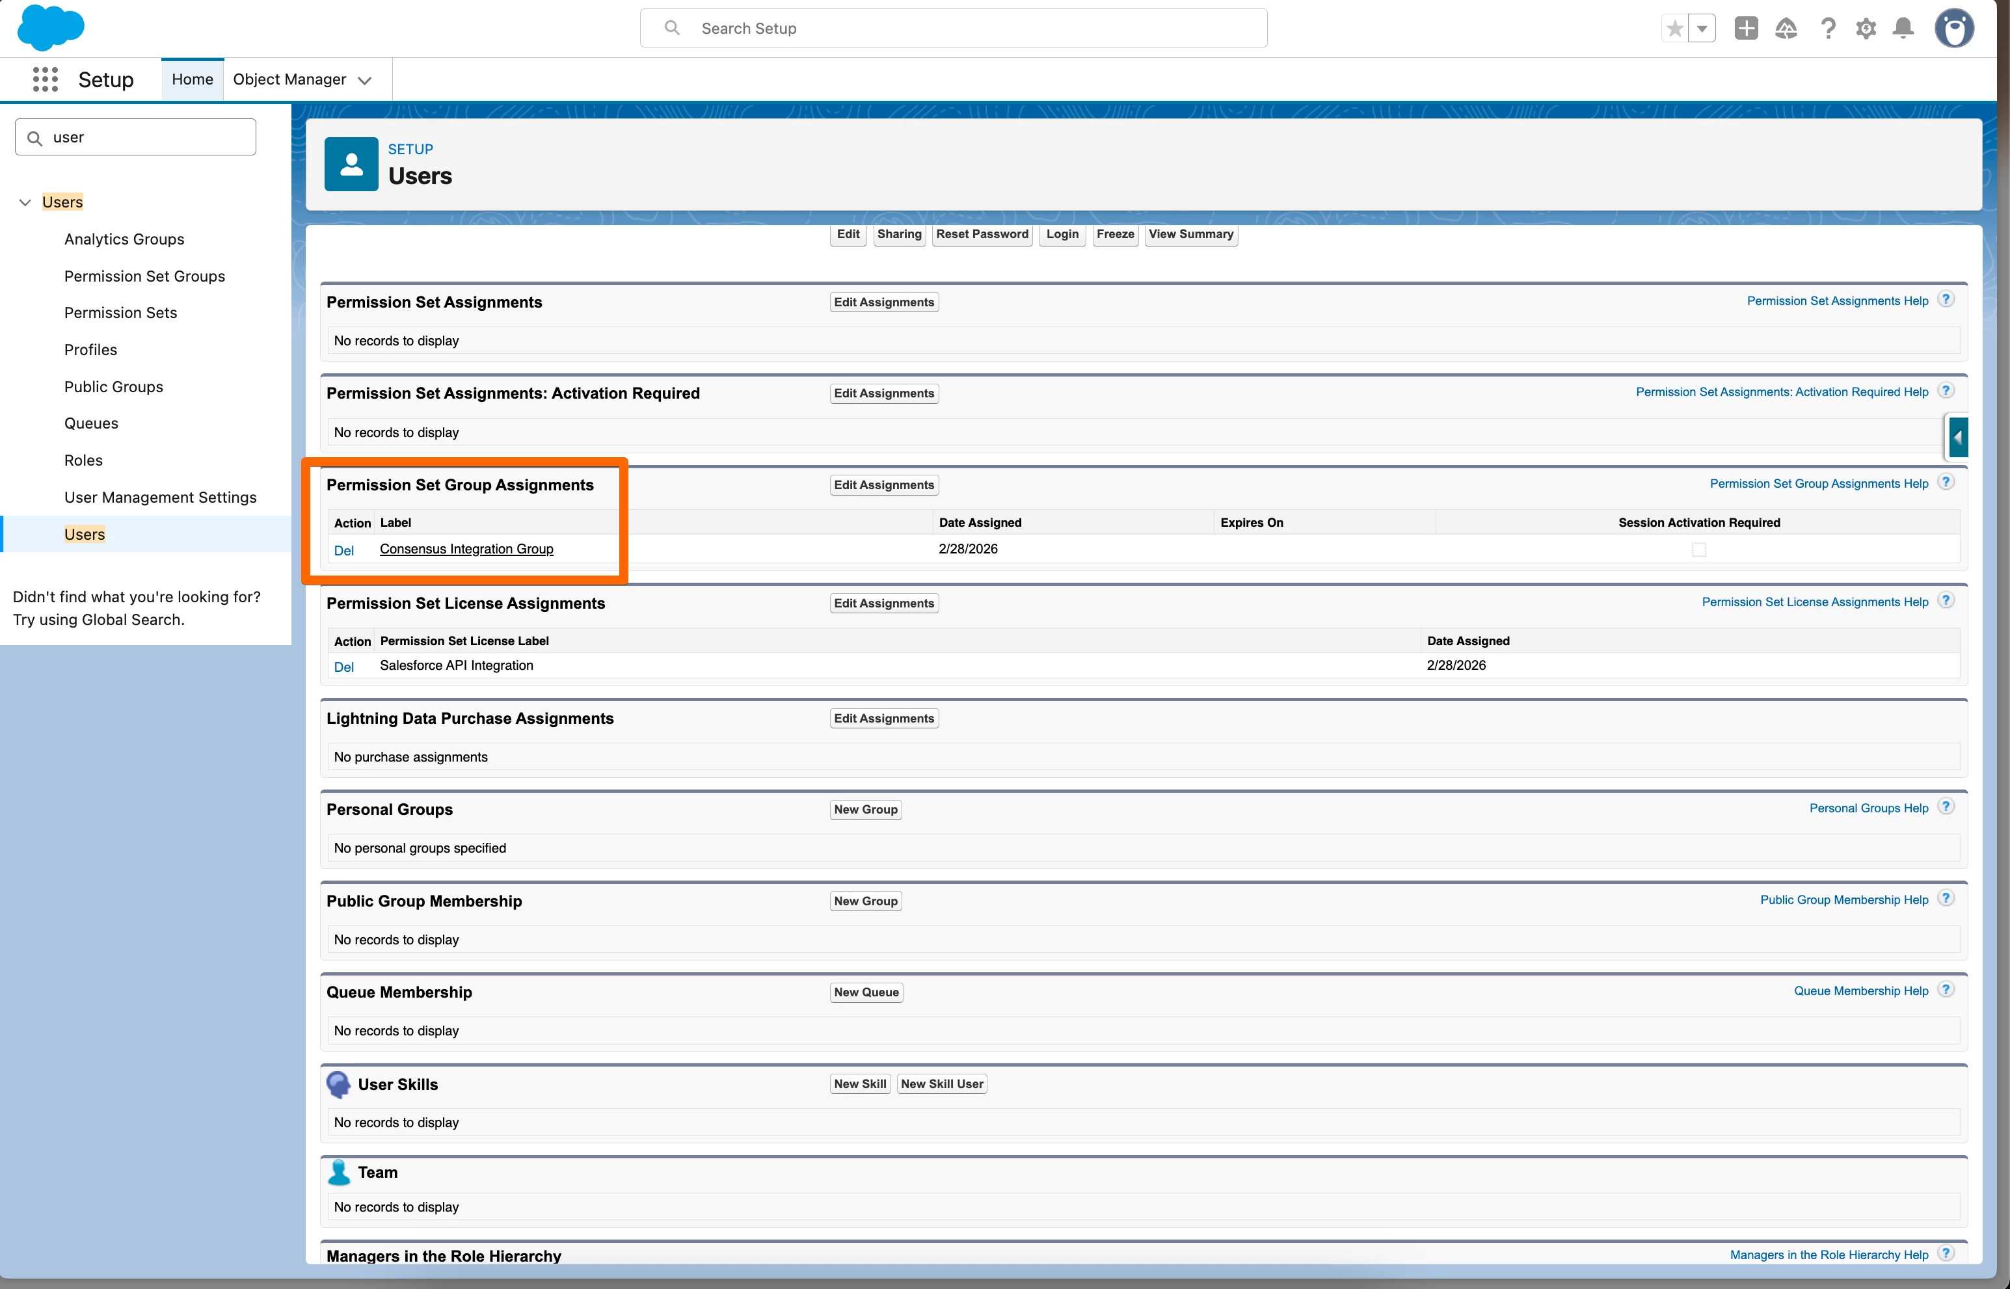Expand the collapsed right side panel arrow
Screen dimensions: 2010x1289
pos(1957,437)
